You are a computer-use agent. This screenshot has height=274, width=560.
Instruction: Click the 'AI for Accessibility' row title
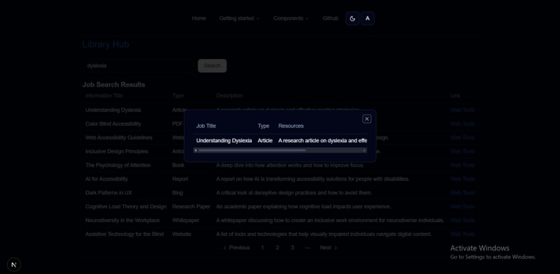coord(106,179)
